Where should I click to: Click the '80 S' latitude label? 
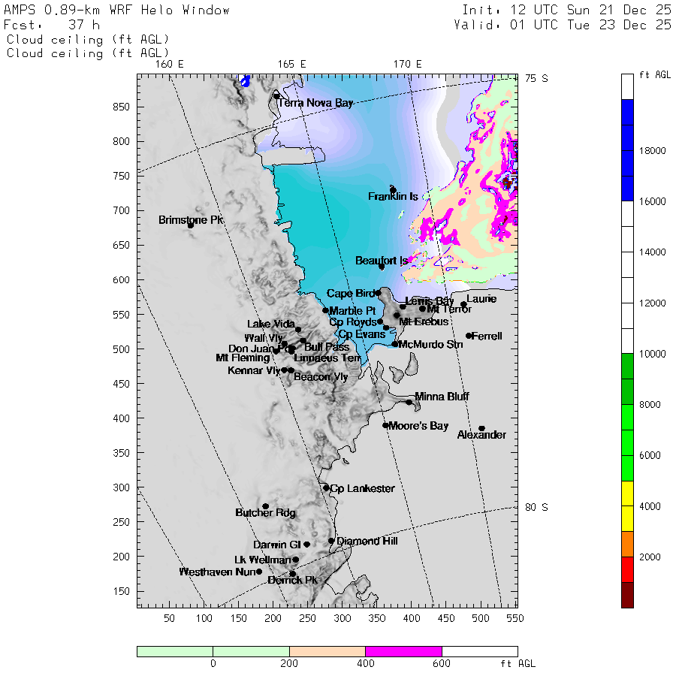tap(537, 508)
